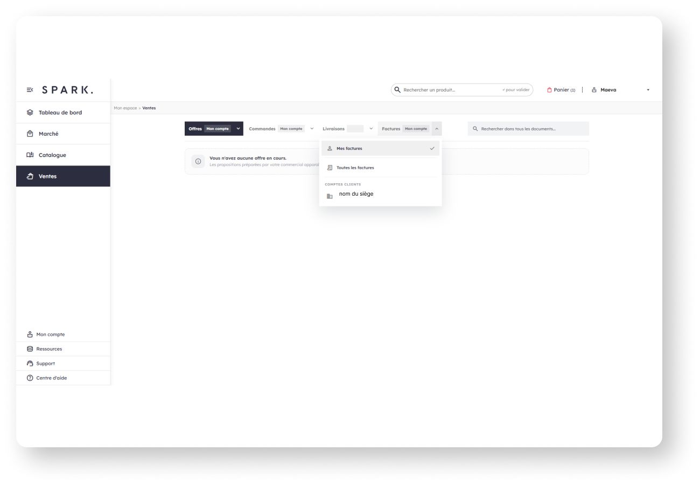Open Tableau de bord in sidebar
The height and width of the screenshot is (485, 700).
63,113
